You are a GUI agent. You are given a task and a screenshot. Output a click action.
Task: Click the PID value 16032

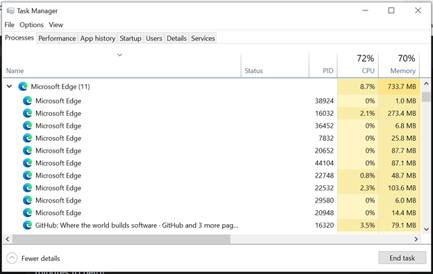(x=324, y=113)
